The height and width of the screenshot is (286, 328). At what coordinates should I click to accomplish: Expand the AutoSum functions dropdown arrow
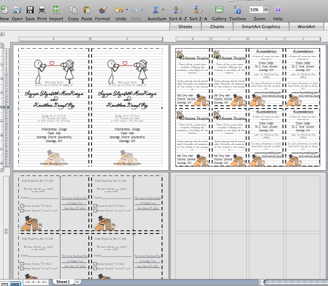163,10
